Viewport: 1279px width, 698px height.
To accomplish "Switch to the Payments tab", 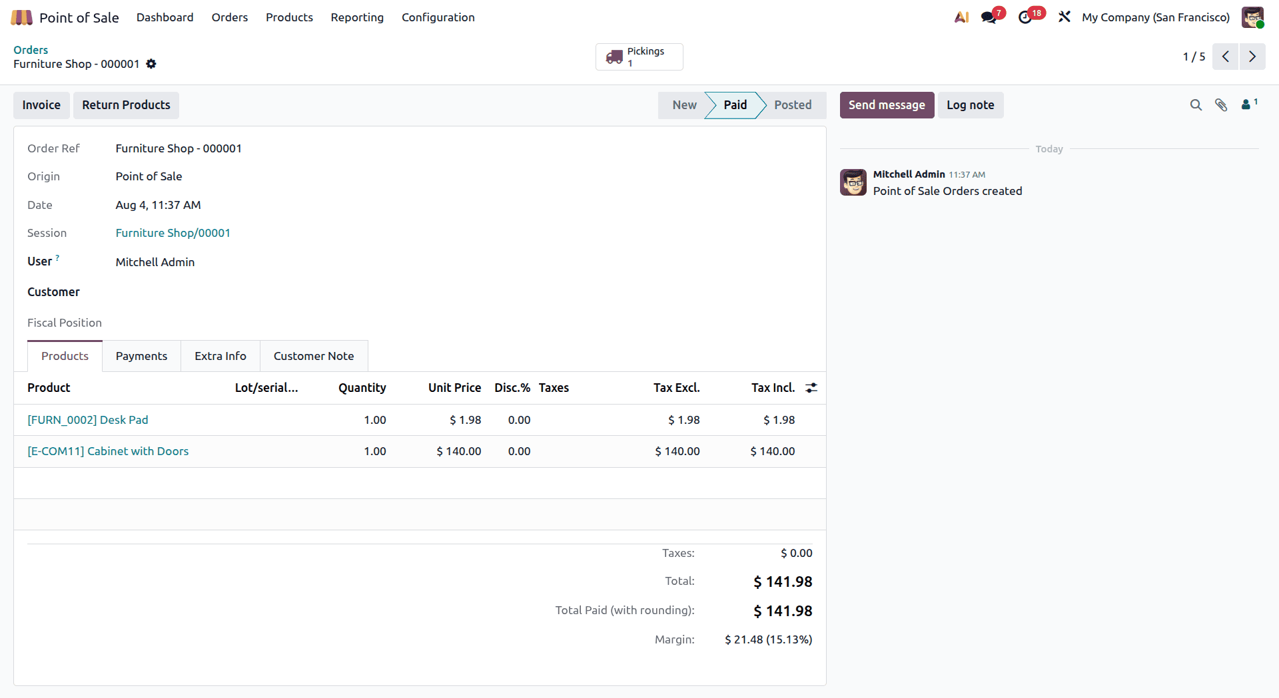I will [141, 356].
